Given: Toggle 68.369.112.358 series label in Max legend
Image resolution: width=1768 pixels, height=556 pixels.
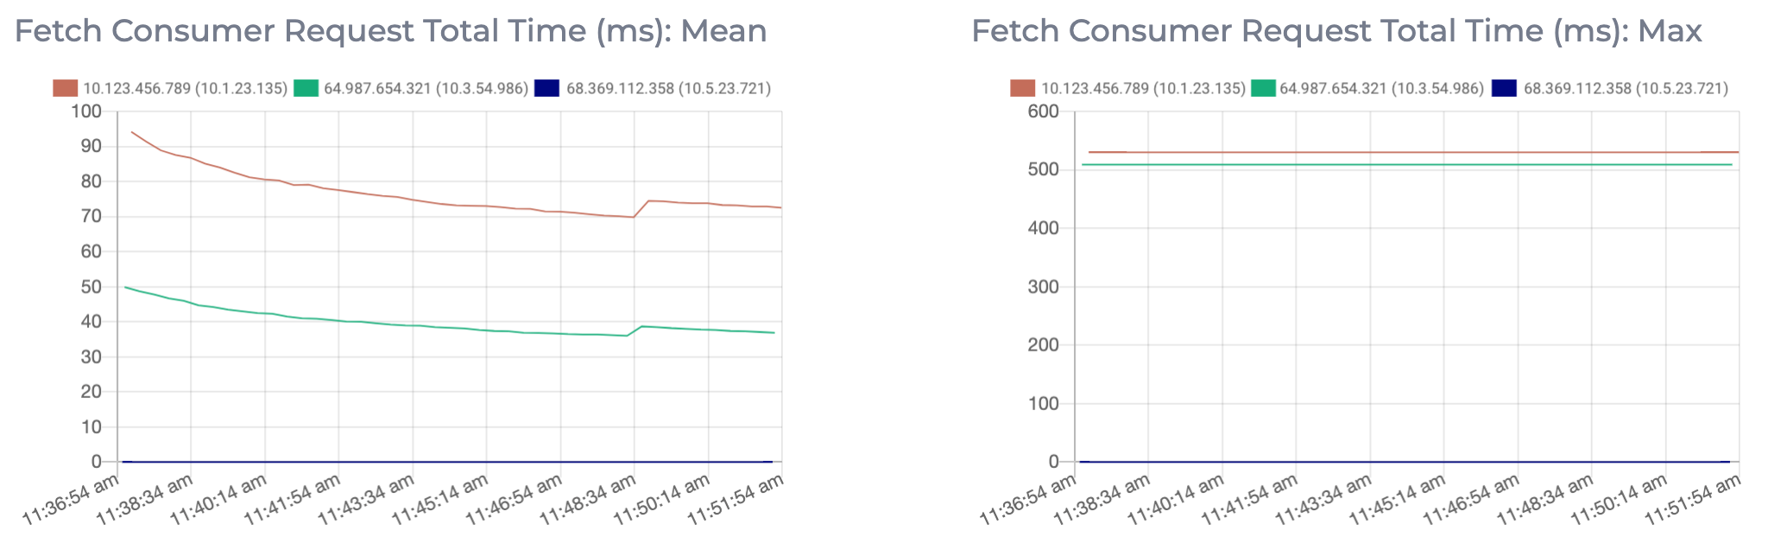Looking at the screenshot, I should click(x=1626, y=88).
